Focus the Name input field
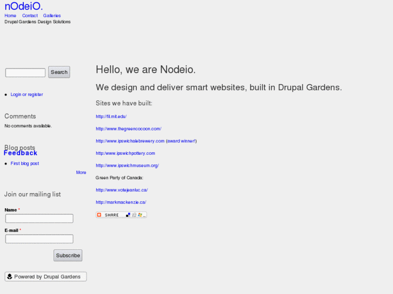 39,218
